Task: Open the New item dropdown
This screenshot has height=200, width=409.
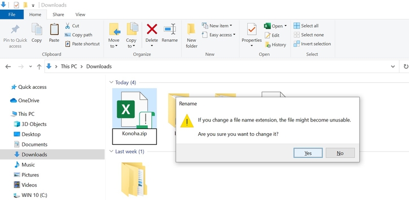Action: coord(217,26)
